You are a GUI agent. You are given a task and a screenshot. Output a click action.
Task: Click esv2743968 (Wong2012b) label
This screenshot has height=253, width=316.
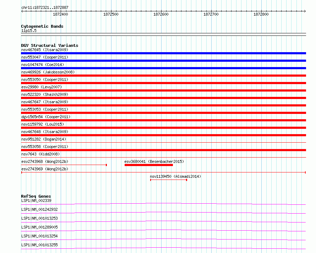tap(45, 161)
